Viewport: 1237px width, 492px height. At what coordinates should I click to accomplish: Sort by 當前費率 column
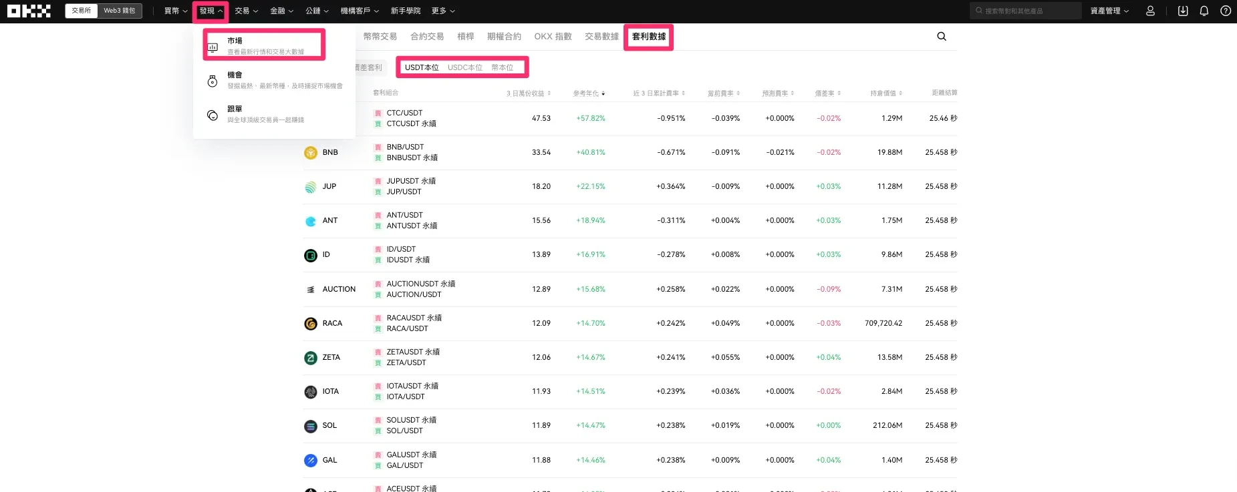(724, 93)
